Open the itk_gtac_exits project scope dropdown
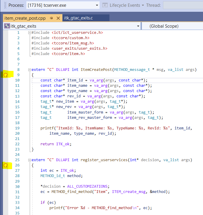The height and width of the screenshot is (215, 203). [x=138, y=26]
